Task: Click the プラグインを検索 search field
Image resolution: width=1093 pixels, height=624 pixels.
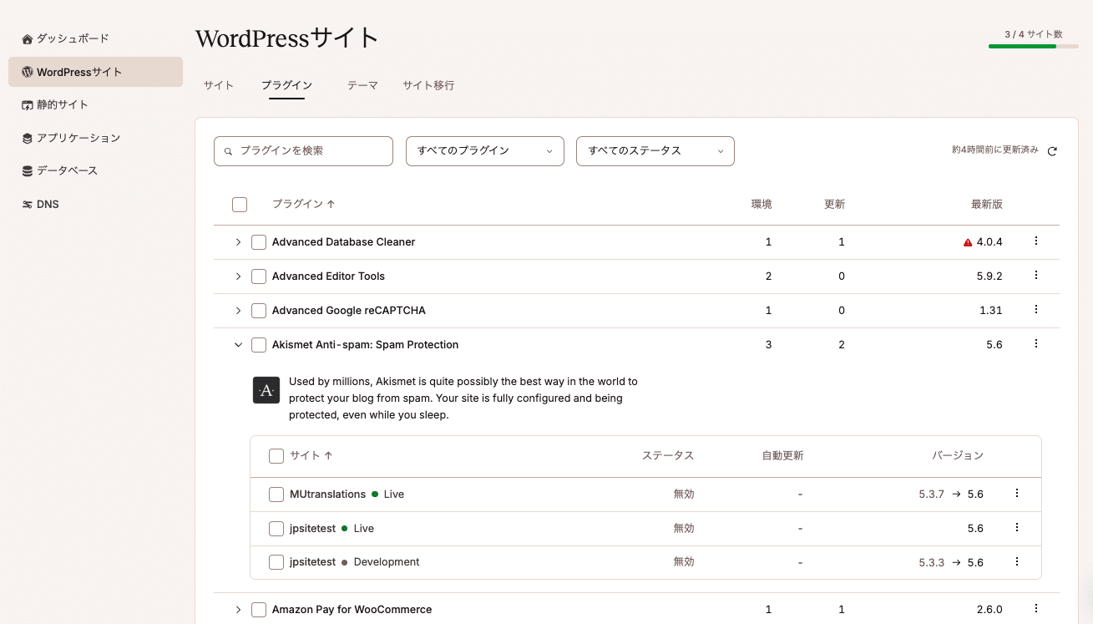Action: pyautogui.click(x=303, y=151)
